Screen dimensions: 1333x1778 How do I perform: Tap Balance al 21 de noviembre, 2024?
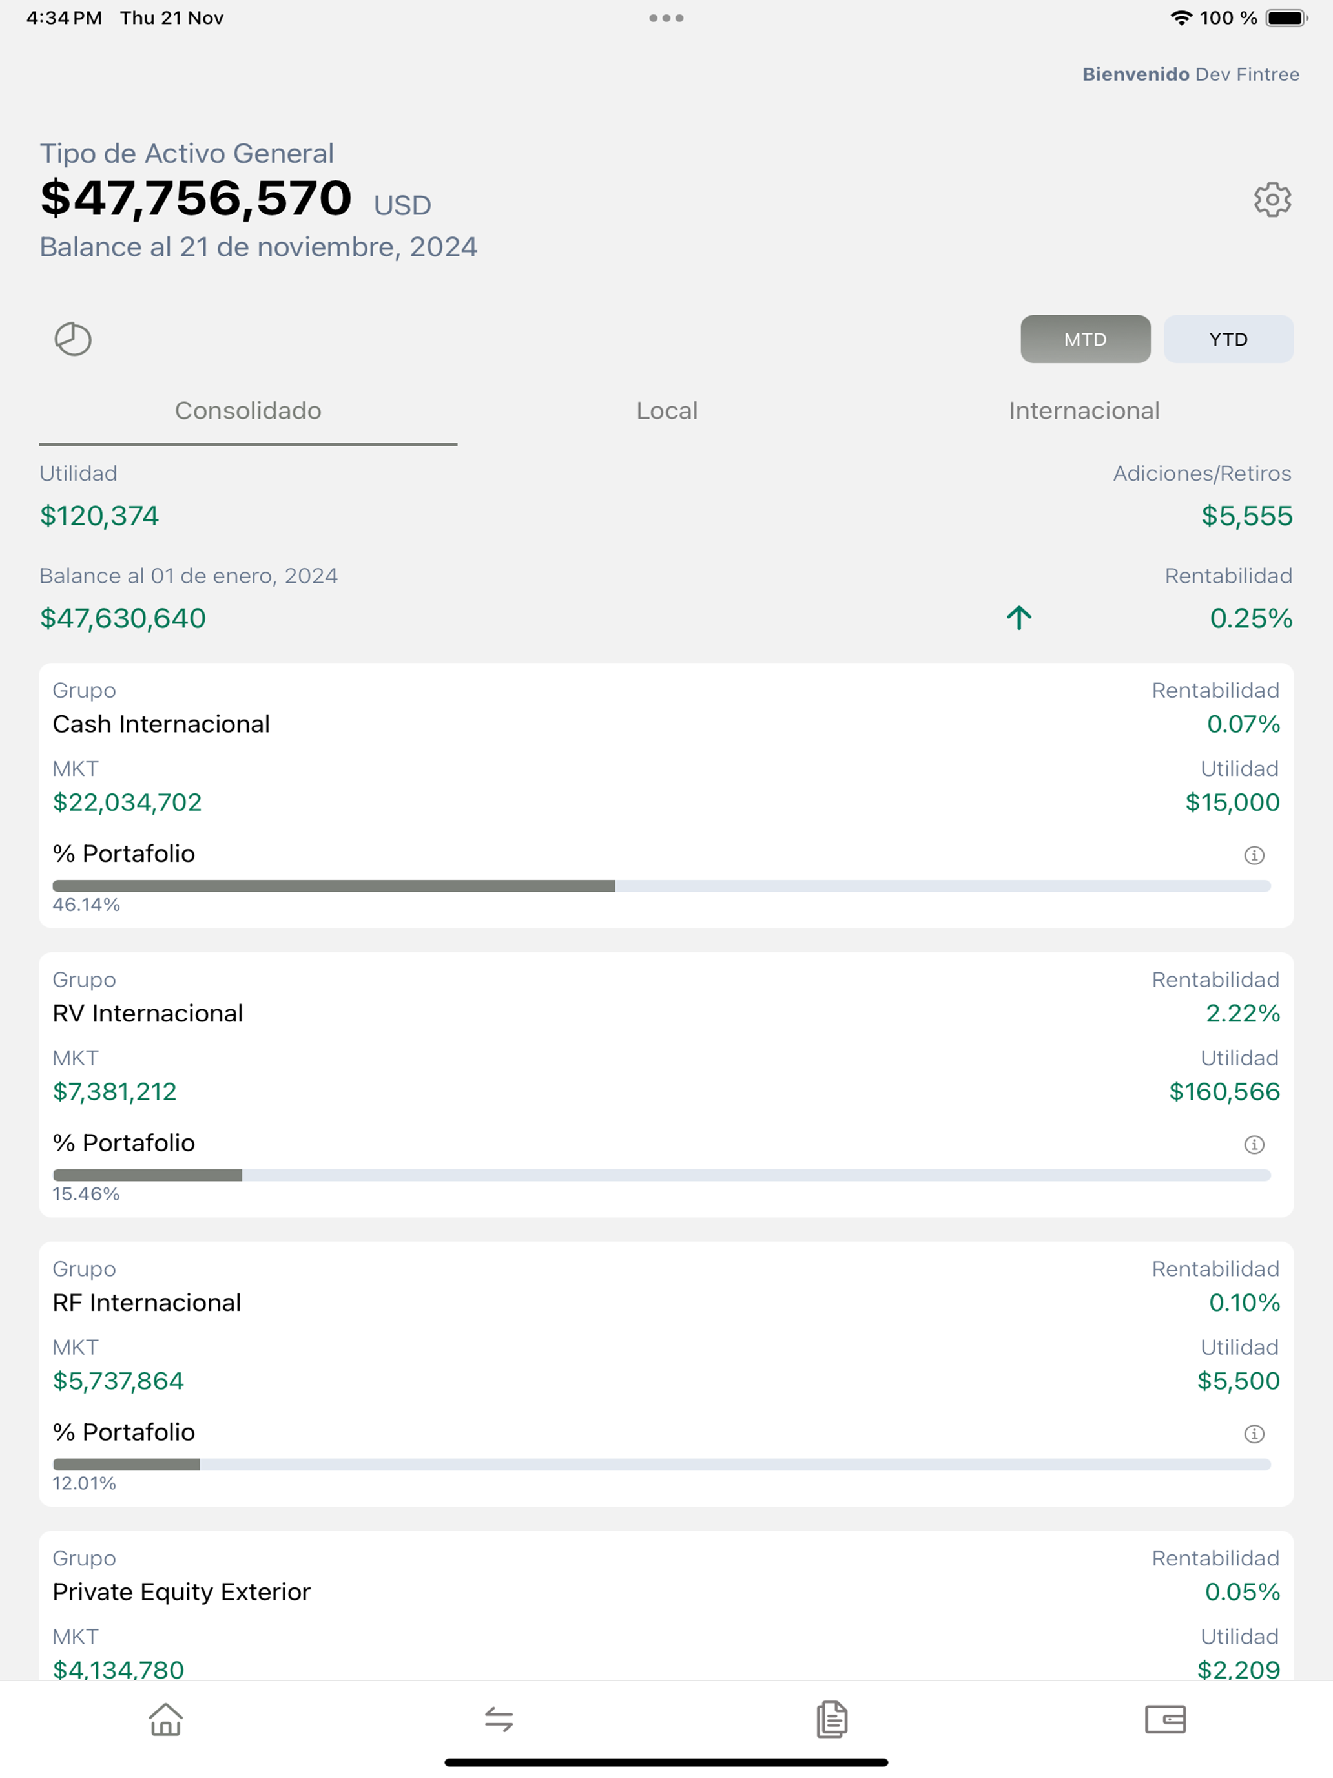tap(259, 247)
